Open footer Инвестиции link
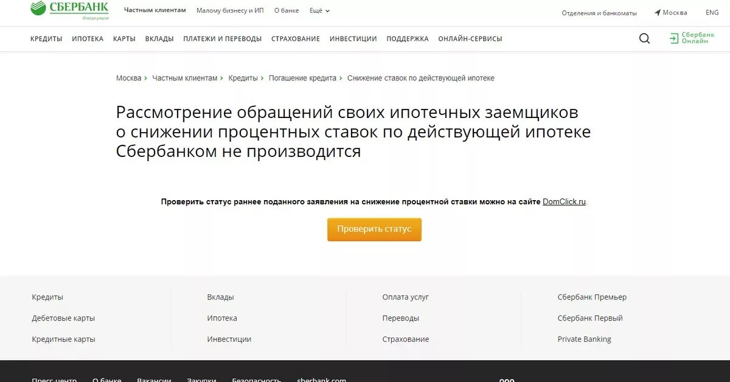Screen dimensions: 730x382 click(x=229, y=339)
